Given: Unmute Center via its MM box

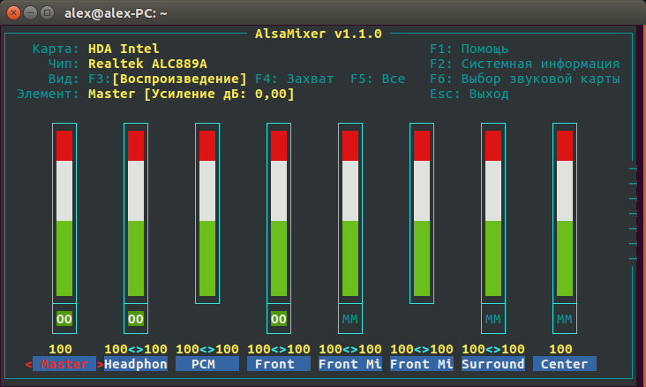Looking at the screenshot, I should [x=565, y=319].
